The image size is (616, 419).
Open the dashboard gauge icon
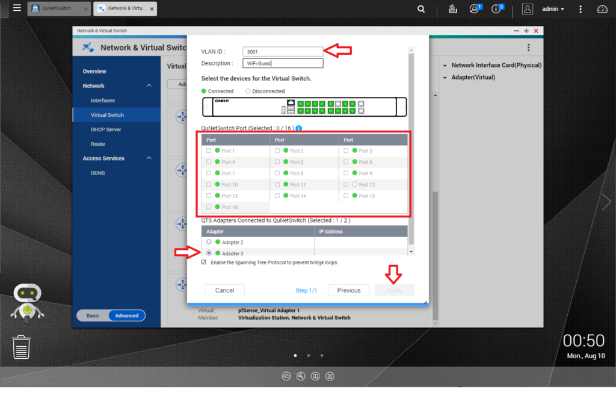[x=602, y=9]
